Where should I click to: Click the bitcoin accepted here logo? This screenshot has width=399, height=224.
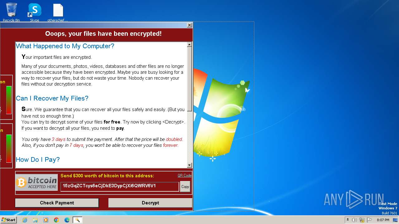click(x=37, y=182)
